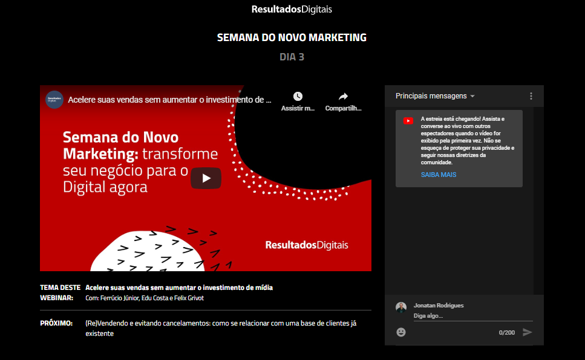Open the channel avatar in video header
This screenshot has height=360, width=585.
pos(54,100)
